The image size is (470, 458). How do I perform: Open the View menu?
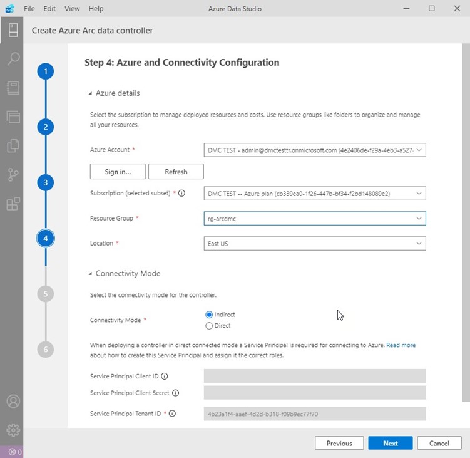pyautogui.click(x=72, y=9)
